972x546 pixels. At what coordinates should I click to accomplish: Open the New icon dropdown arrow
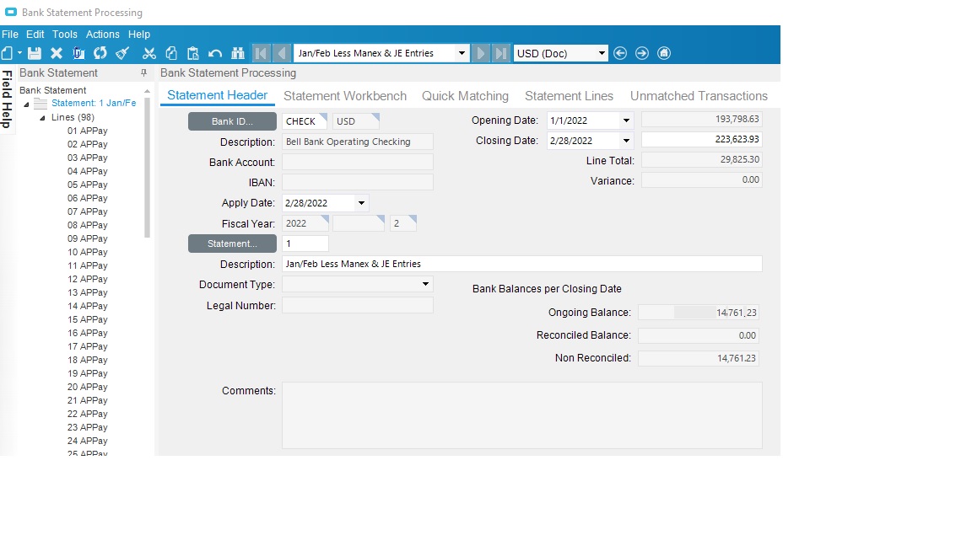click(x=20, y=53)
